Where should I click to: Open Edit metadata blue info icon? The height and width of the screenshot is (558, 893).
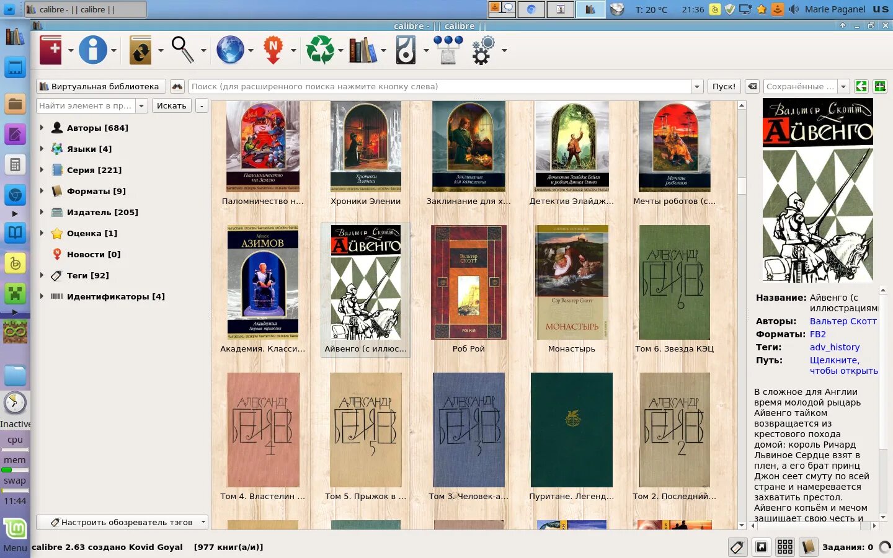(93, 50)
